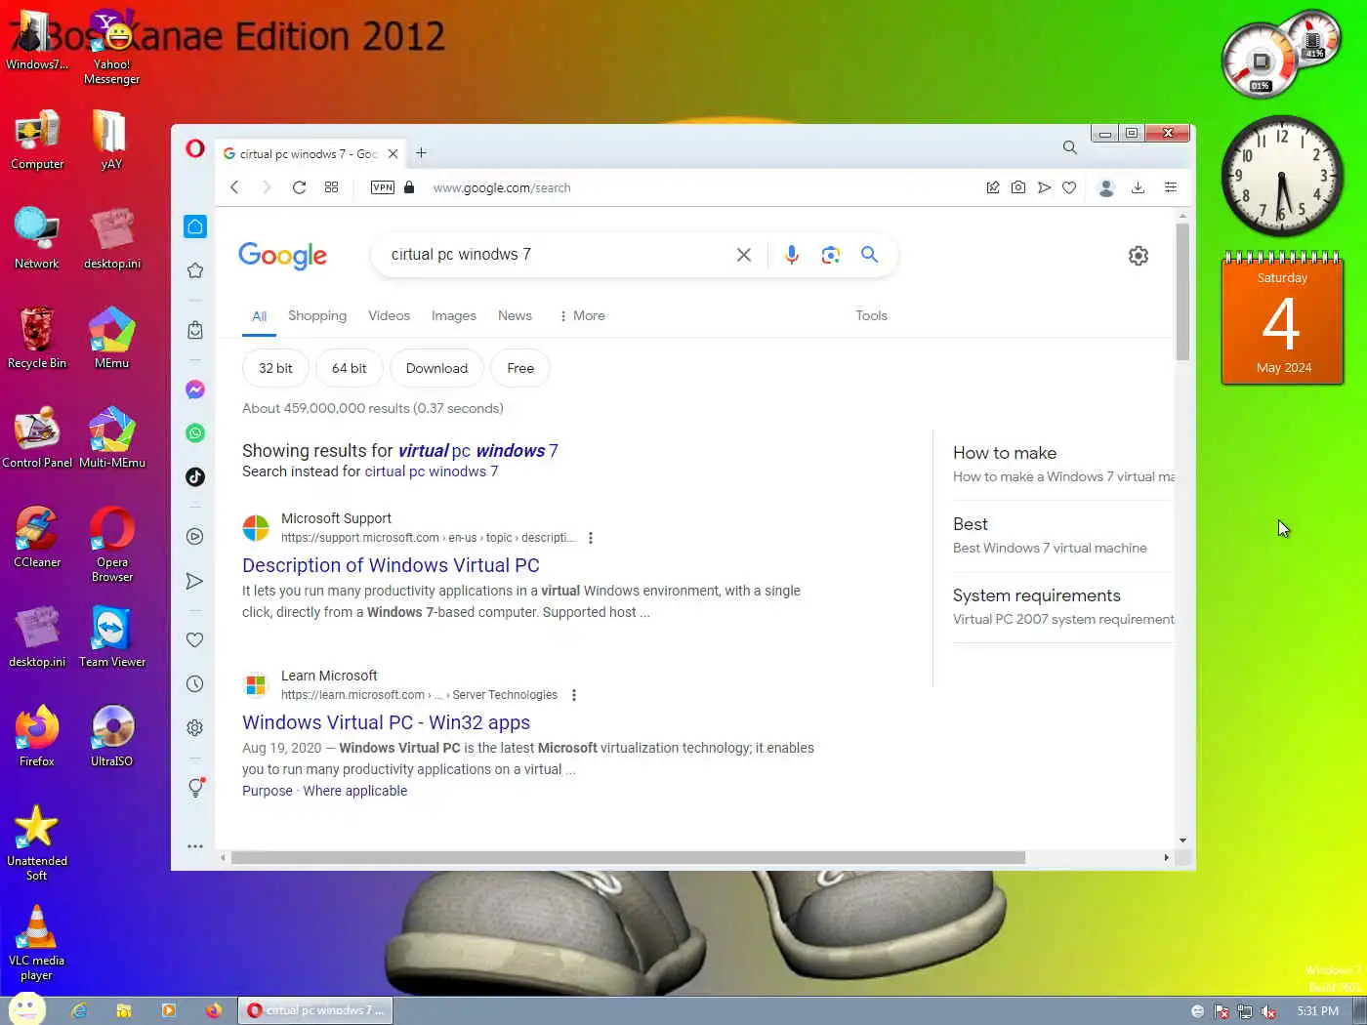Screen dimensions: 1367x1025
Task: Open Speed Dial grid icon
Action: [x=331, y=187]
